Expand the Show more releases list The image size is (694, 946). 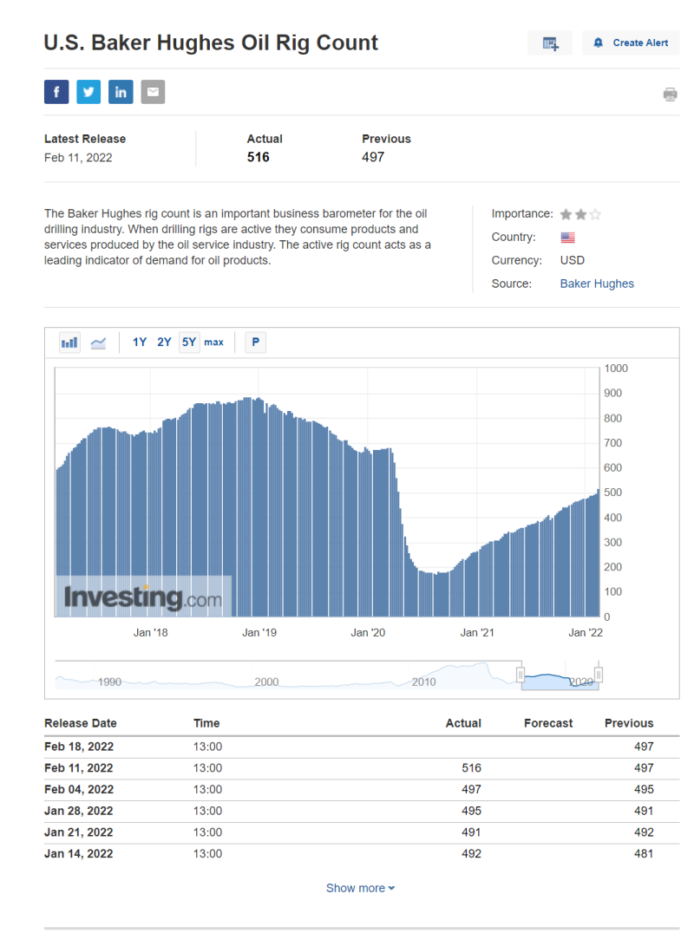tap(360, 888)
